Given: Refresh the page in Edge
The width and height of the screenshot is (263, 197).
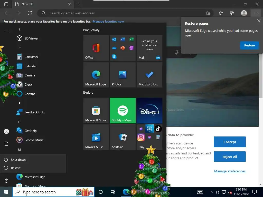Looking at the screenshot, I should pyautogui.click(x=30, y=13).
